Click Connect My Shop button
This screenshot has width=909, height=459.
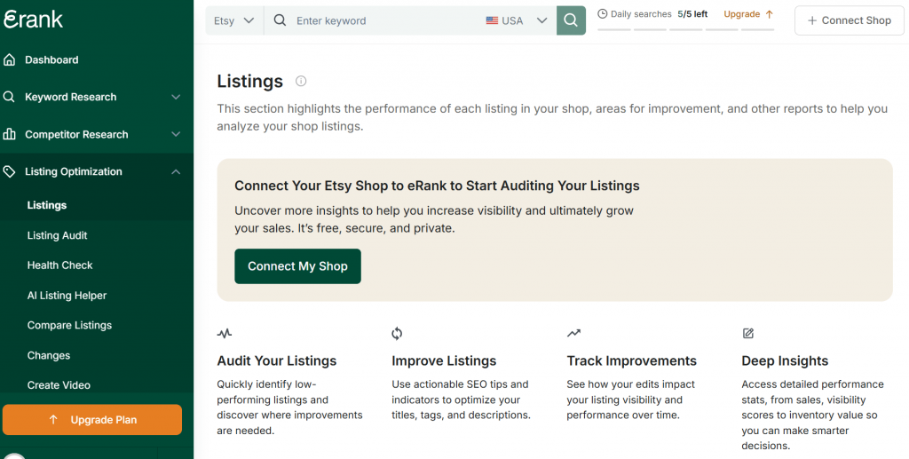point(298,266)
